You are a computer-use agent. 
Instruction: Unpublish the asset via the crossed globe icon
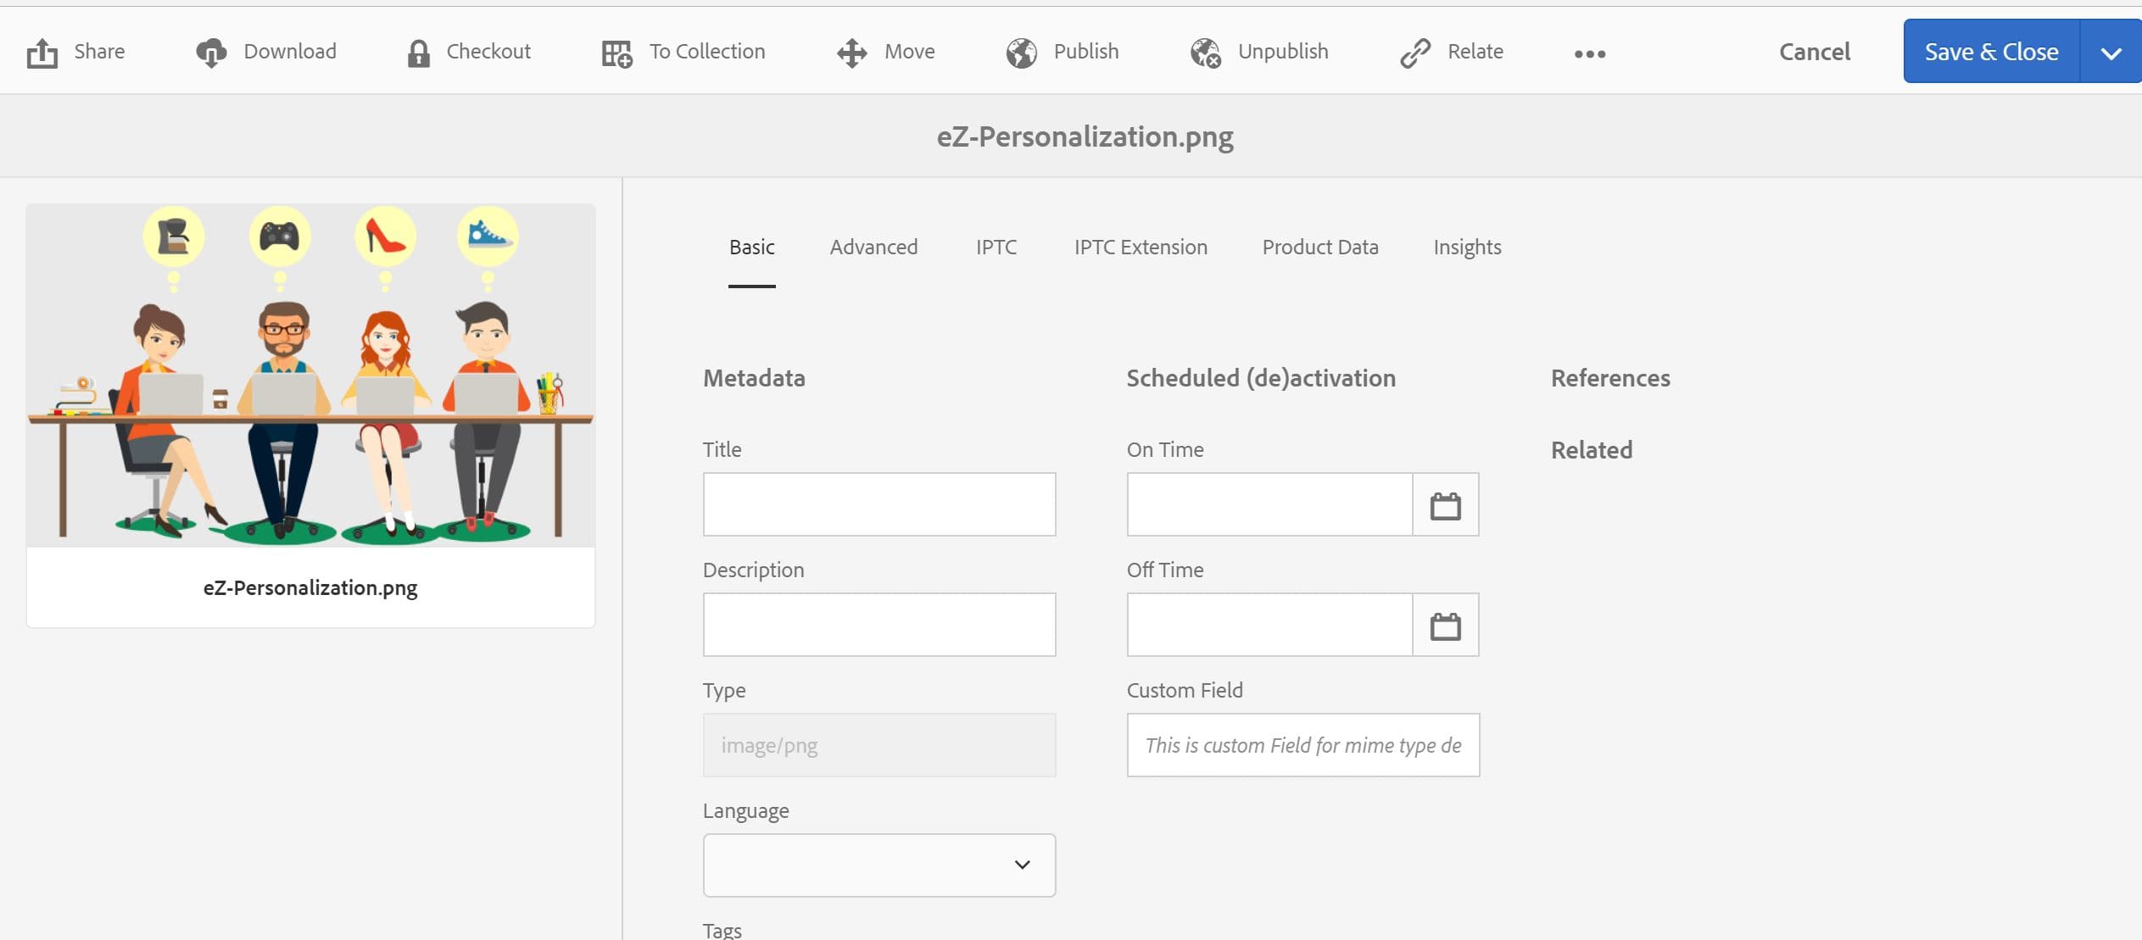pos(1205,51)
